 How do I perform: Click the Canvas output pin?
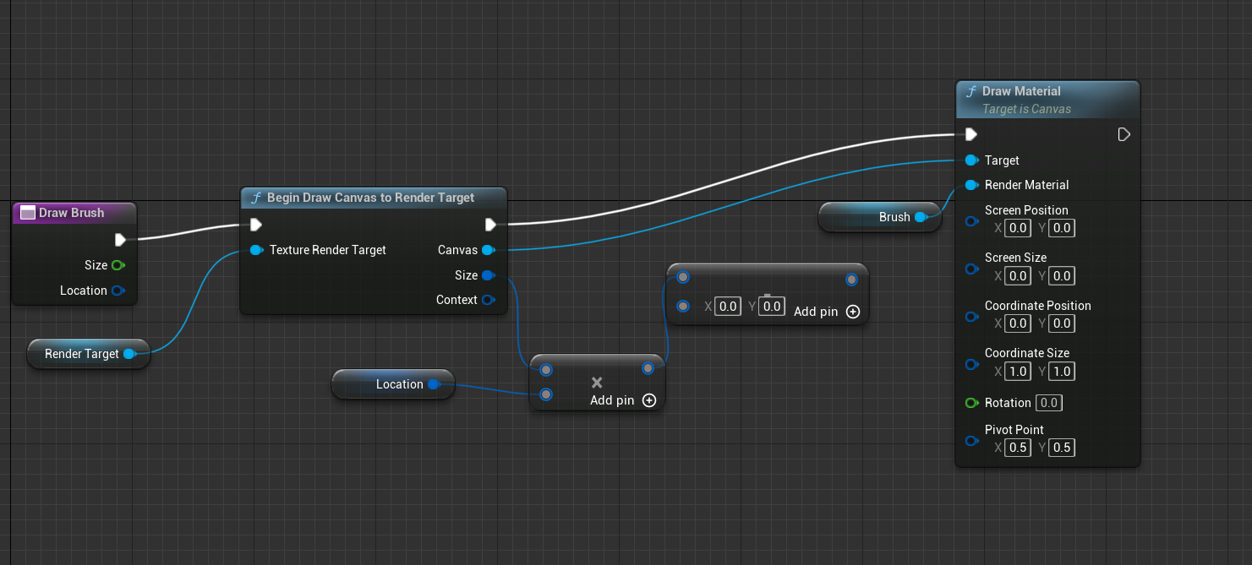pyautogui.click(x=488, y=250)
